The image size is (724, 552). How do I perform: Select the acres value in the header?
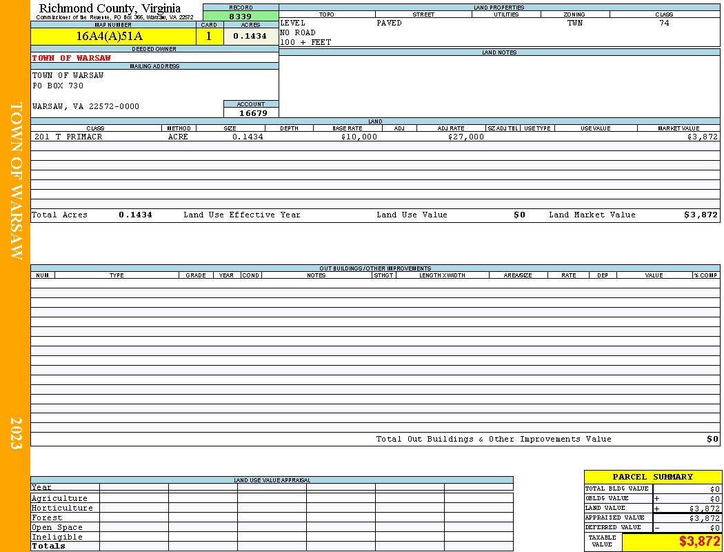(250, 36)
